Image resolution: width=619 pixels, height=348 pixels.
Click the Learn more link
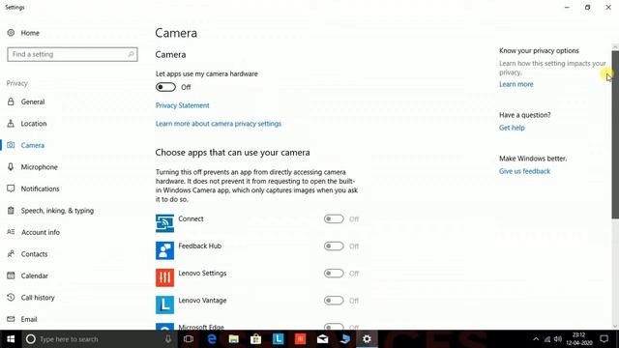(516, 84)
